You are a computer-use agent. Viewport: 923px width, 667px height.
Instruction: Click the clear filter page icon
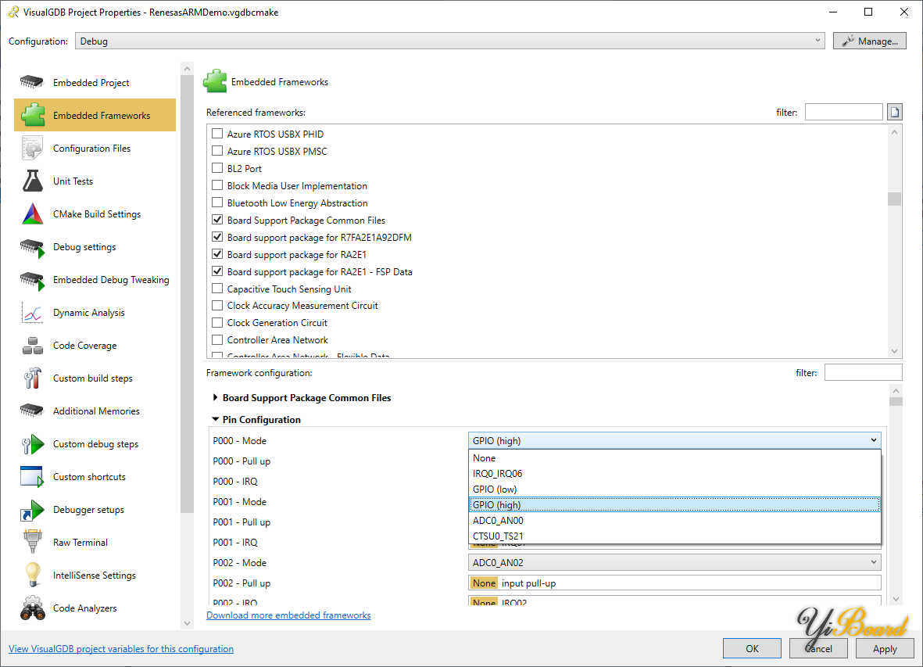(x=895, y=112)
